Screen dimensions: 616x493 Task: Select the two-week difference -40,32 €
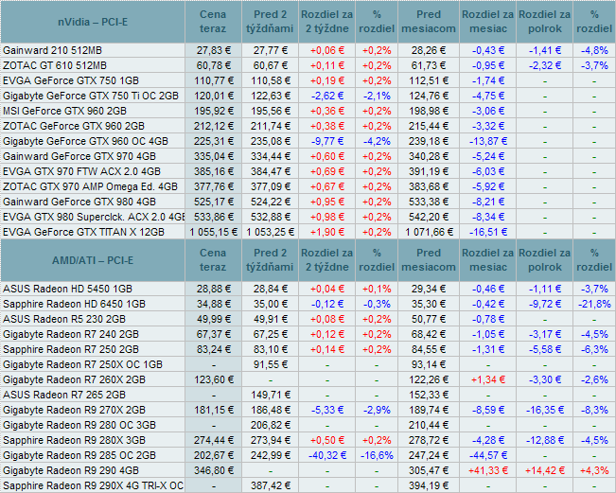[327, 455]
